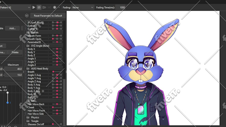Viewport: 226px width, 127px height.
Task: Click the drag handle dots on the Breath row
Action: tap(49, 72)
